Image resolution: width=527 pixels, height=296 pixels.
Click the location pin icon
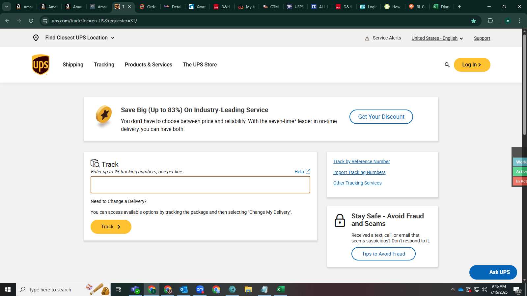point(36,38)
